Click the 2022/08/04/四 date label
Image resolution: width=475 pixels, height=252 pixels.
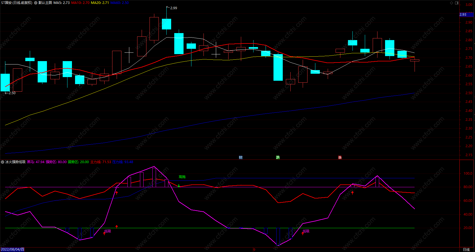point(12,249)
